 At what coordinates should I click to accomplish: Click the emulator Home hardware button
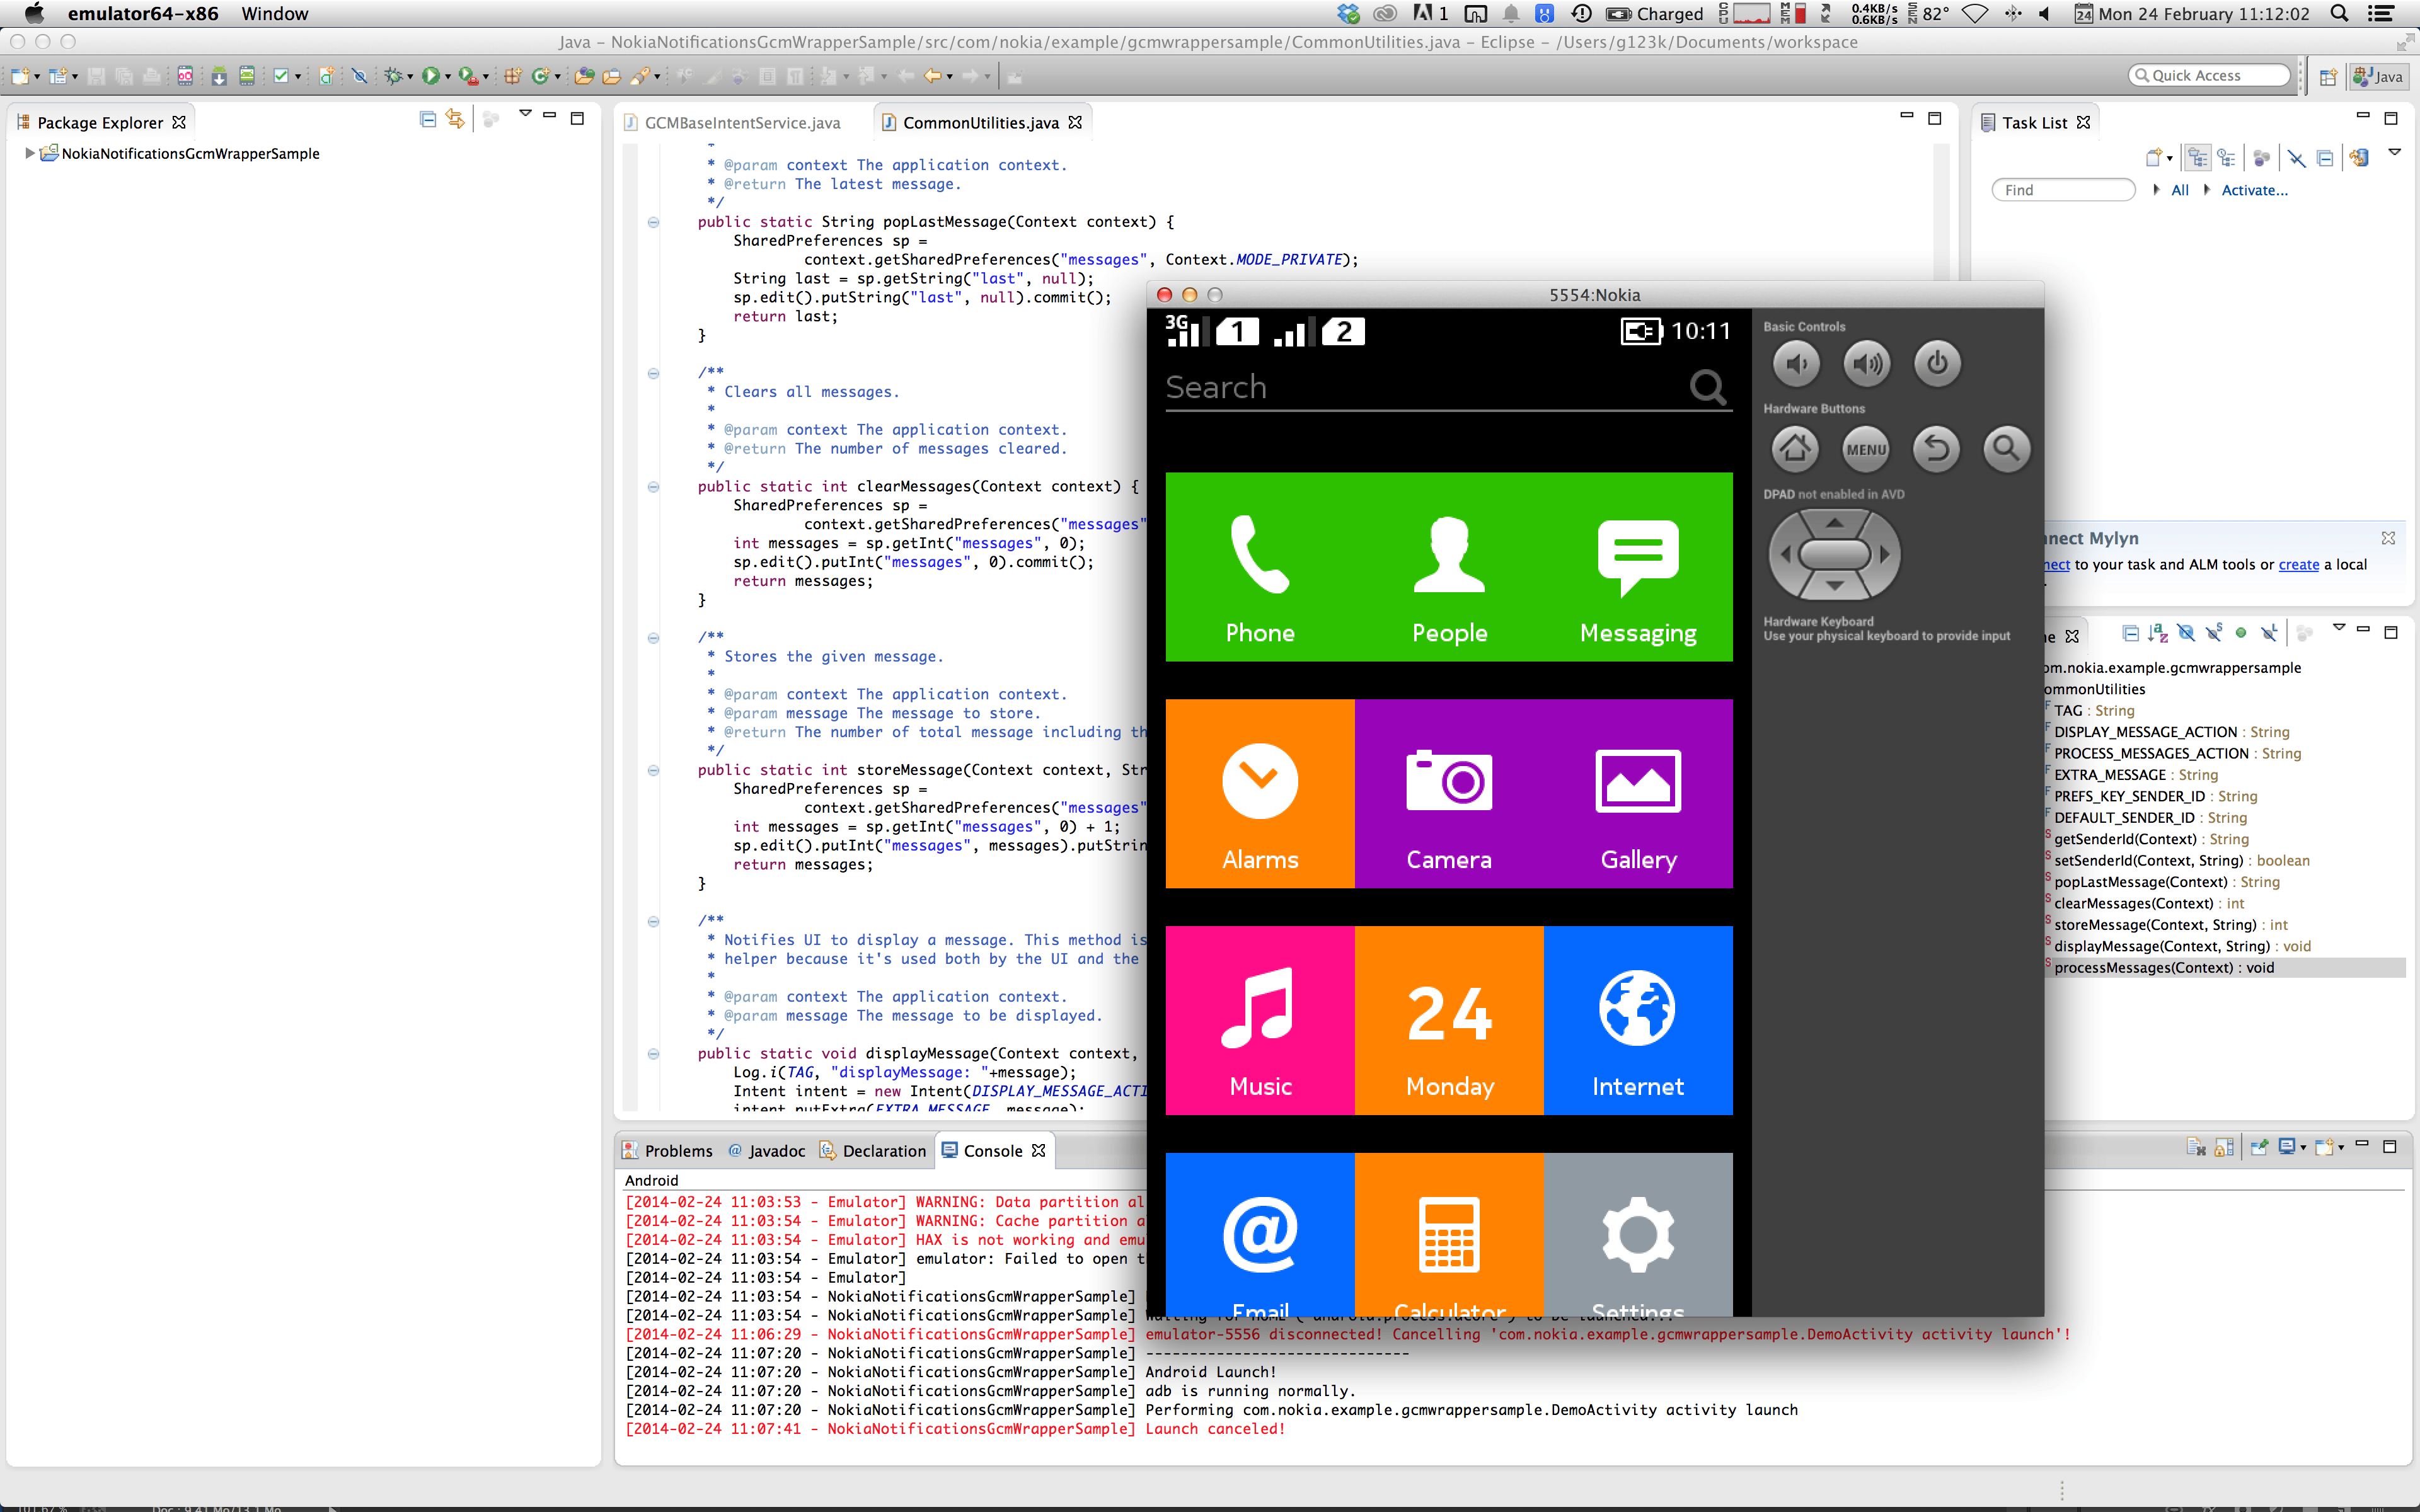(x=1796, y=448)
